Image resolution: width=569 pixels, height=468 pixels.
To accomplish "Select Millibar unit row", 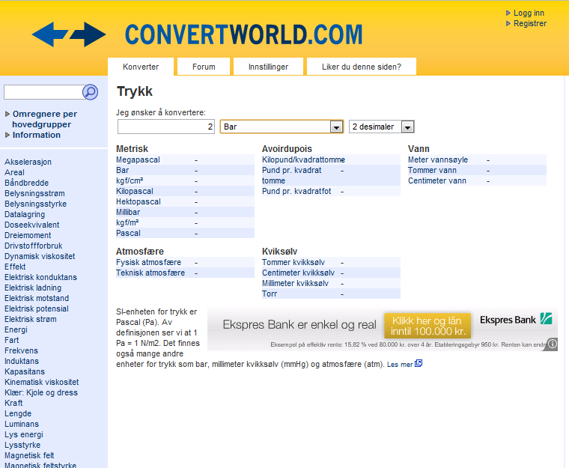I will tap(185, 213).
